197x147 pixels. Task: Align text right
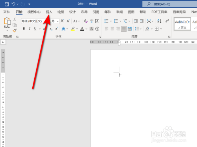(x=118, y=29)
